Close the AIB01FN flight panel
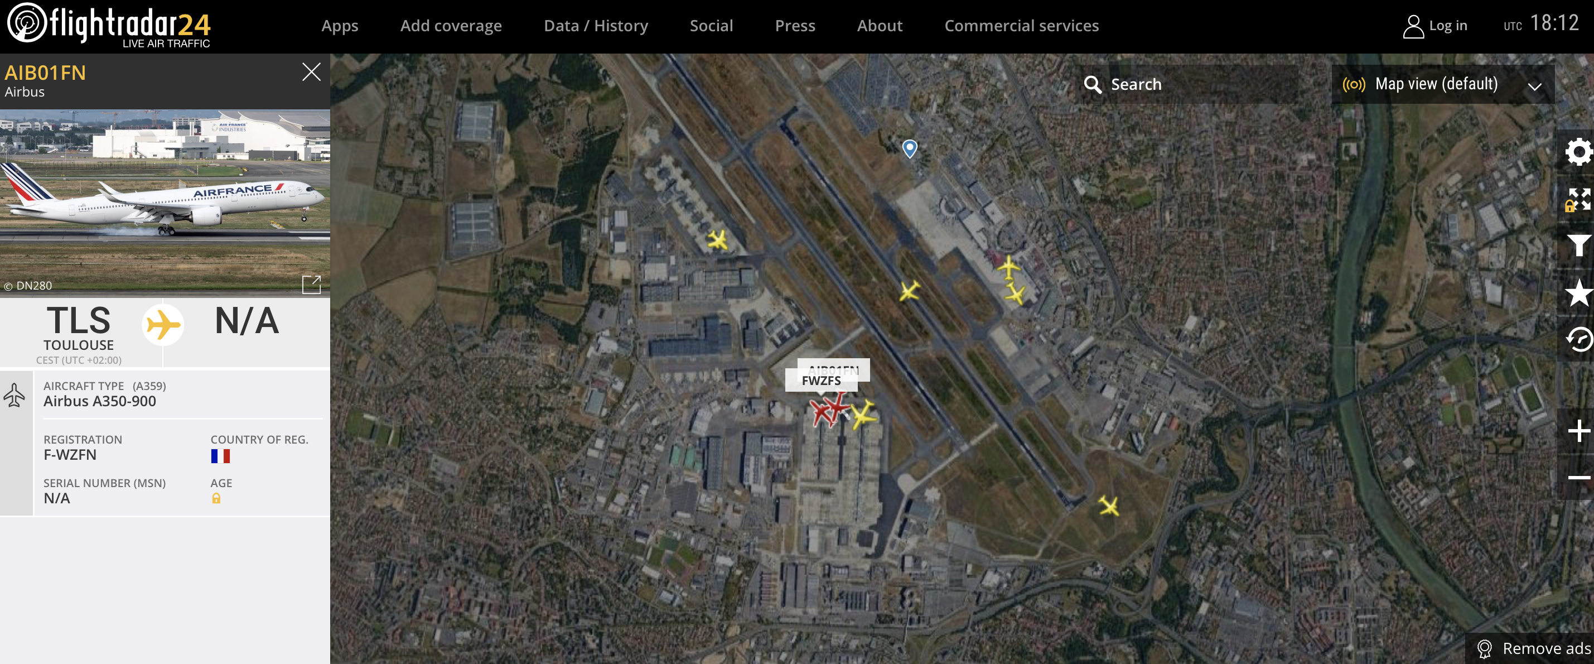Image resolution: width=1594 pixels, height=664 pixels. coord(311,73)
